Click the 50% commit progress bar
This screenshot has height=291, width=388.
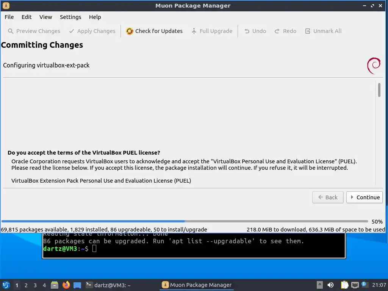185,221
